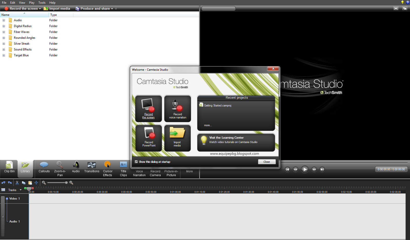Open the File menu
Viewport: 410px width, 240px height.
[4, 3]
